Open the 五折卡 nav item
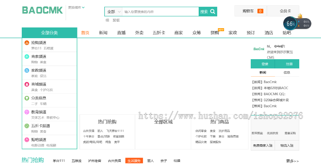 (x=159, y=33)
